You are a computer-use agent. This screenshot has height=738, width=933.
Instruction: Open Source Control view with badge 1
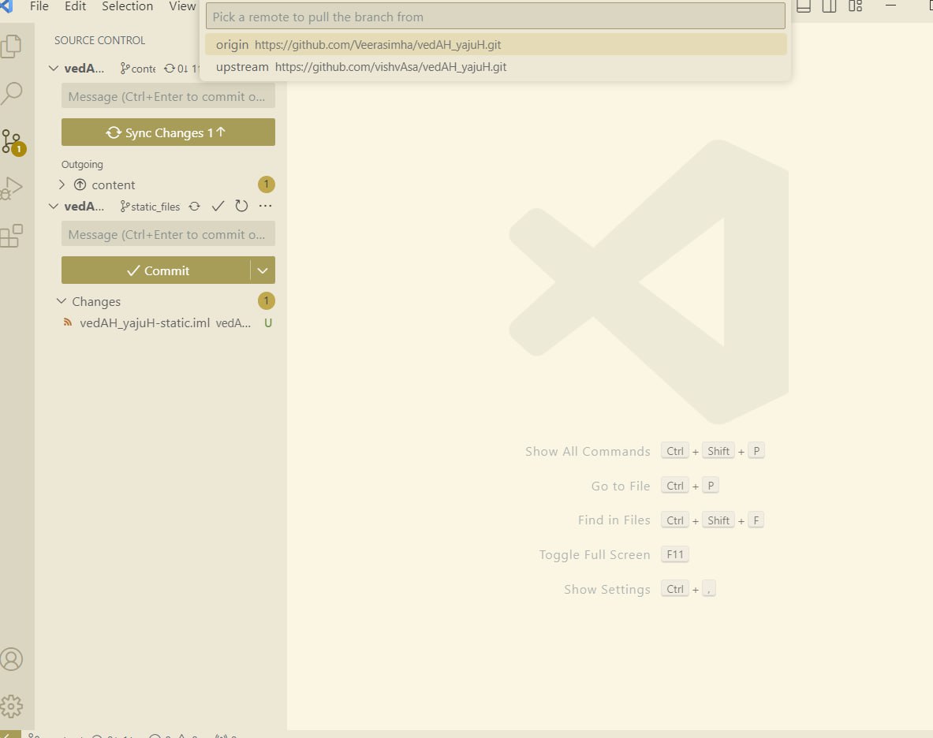coord(12,142)
